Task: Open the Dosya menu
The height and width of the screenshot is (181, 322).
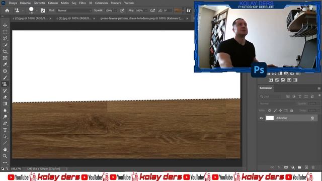Action: coord(13,3)
